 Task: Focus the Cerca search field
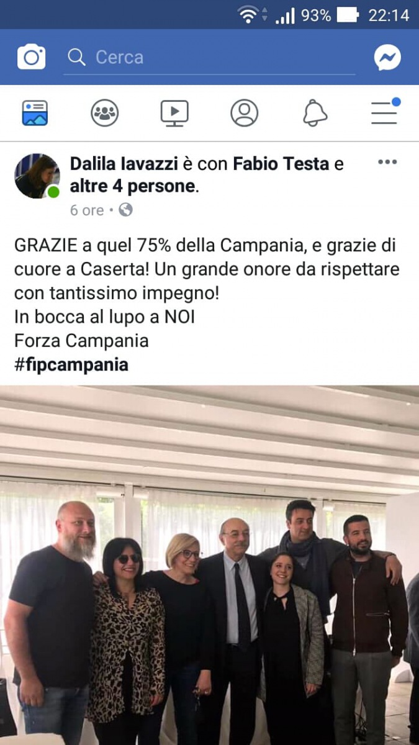click(x=209, y=58)
